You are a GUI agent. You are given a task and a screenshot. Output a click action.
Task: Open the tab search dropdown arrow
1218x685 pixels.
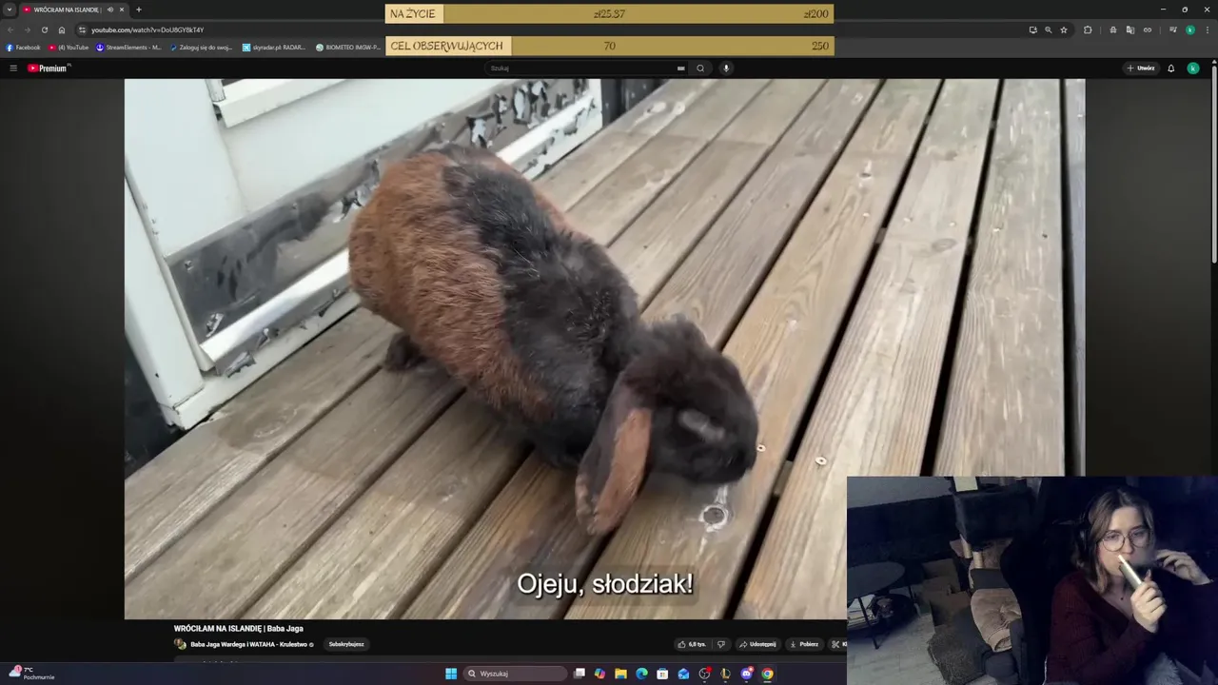click(x=10, y=10)
